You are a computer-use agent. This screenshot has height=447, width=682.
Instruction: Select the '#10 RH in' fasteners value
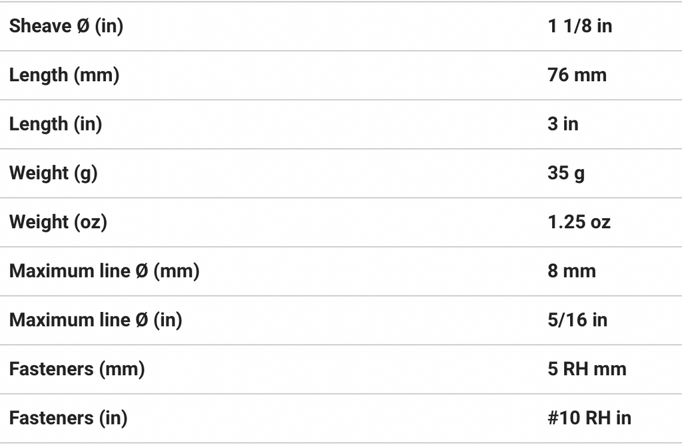pos(589,418)
